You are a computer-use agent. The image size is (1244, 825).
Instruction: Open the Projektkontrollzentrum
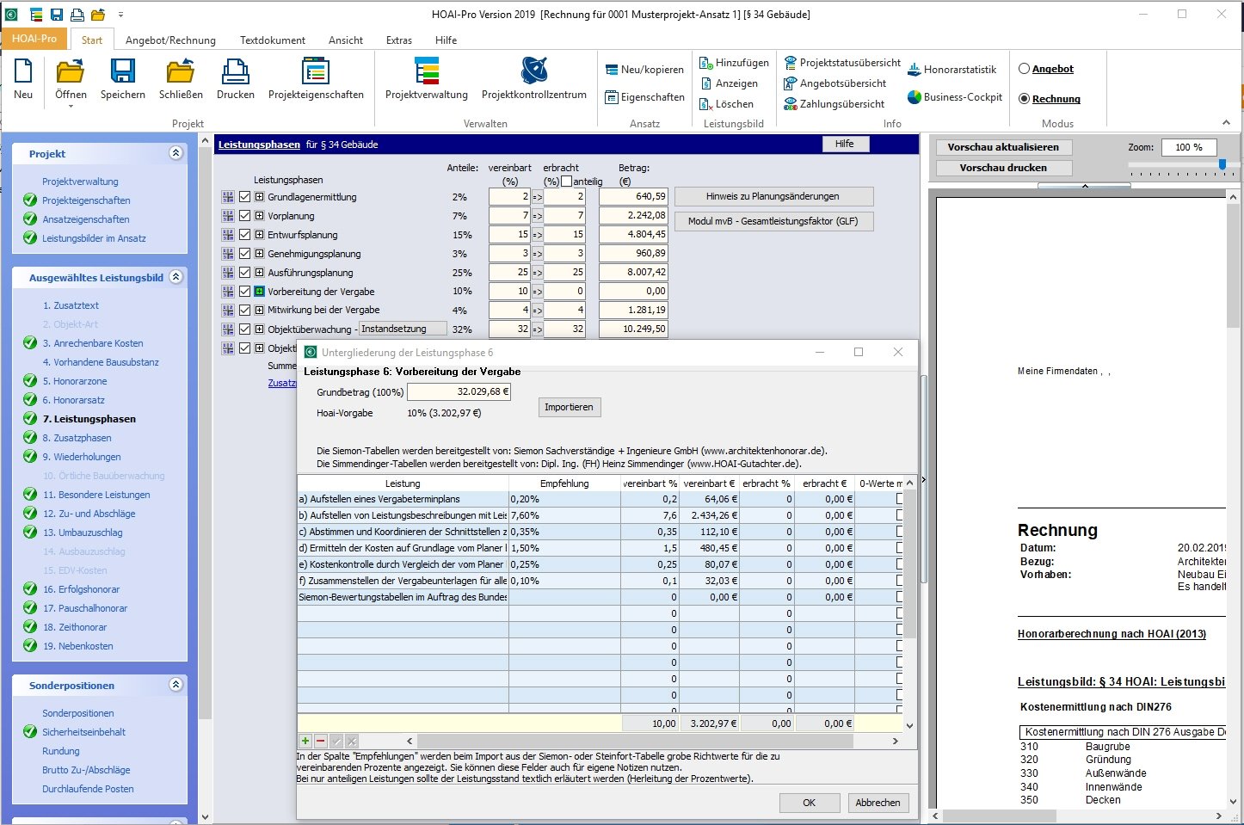pyautogui.click(x=533, y=71)
